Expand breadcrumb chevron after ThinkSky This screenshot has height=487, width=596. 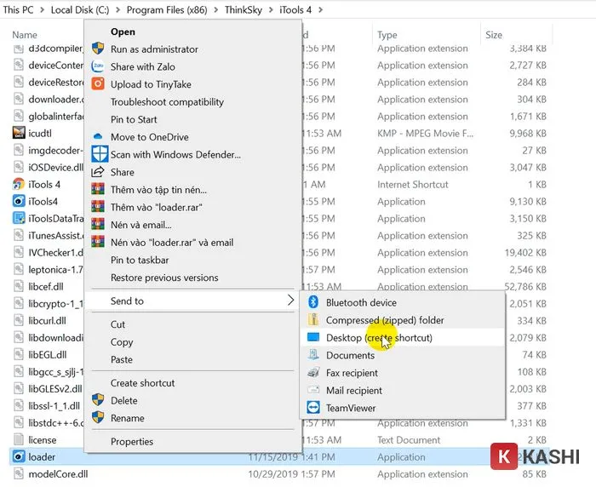point(271,9)
